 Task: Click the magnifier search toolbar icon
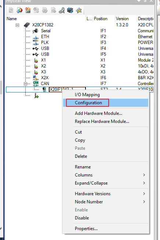tap(62, 10)
